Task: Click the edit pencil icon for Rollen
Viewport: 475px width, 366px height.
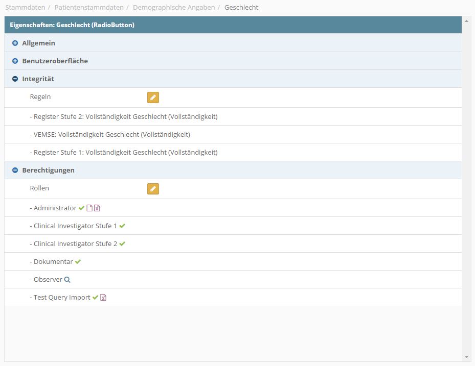Action: (x=153, y=189)
